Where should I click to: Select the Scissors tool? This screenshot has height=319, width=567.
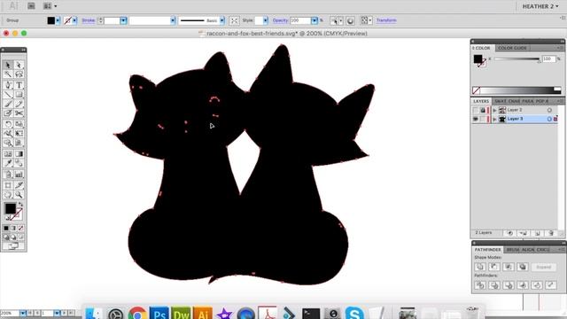pos(19,113)
